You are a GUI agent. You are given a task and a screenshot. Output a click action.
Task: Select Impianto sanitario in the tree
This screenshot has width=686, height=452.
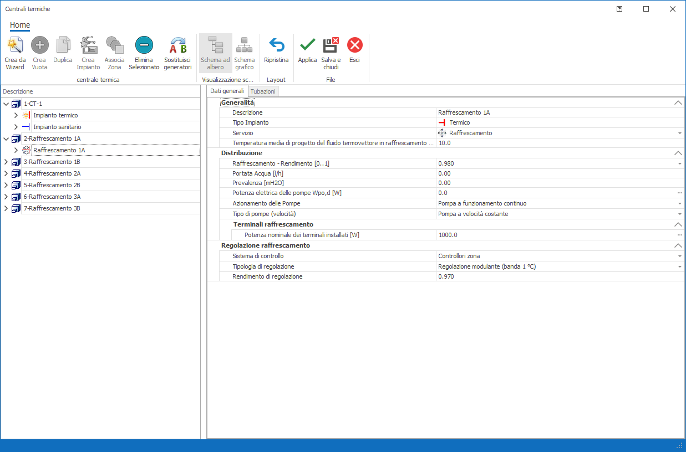pyautogui.click(x=57, y=127)
